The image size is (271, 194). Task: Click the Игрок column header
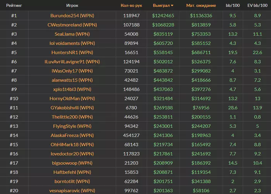coord(72,5)
